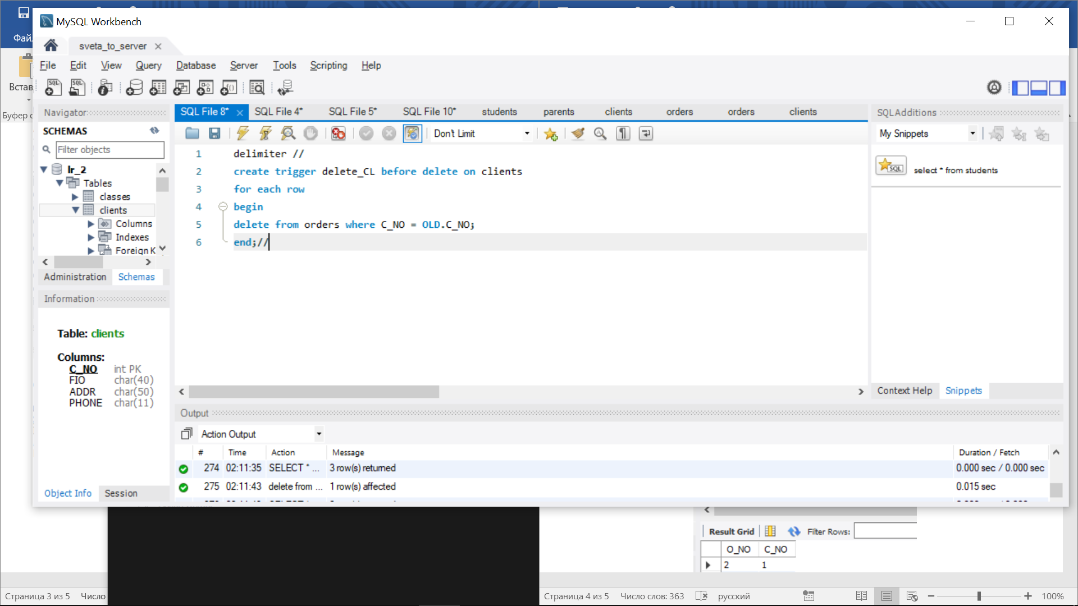This screenshot has width=1078, height=606.
Task: Collapse the Tables folder node
Action: click(x=60, y=183)
